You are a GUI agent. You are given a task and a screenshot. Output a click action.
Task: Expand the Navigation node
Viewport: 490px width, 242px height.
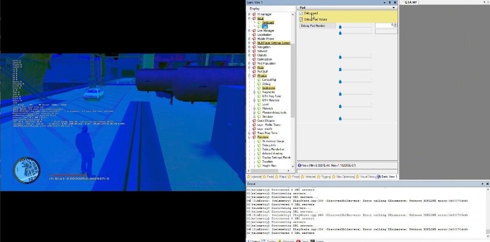tap(249, 47)
